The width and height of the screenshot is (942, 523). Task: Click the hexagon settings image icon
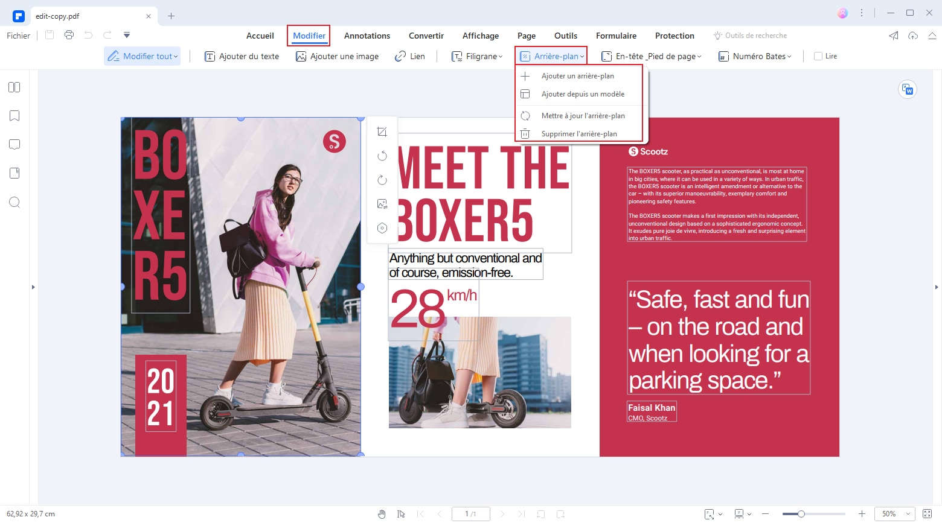click(x=382, y=228)
